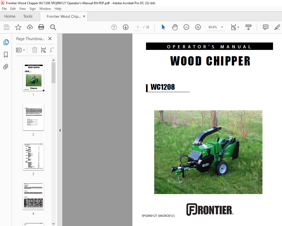The image size is (282, 226).
Task: Click thumbnails scrollbar down arrow
Action: pyautogui.click(x=53, y=224)
